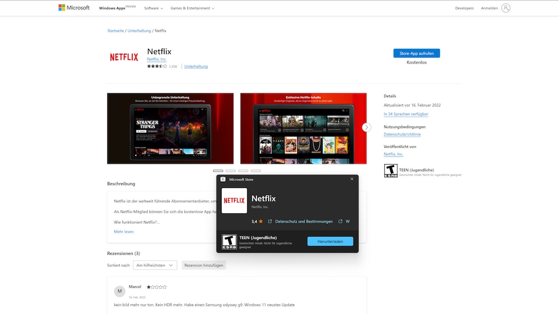Open the Netflix, Inc. link under Veröffentlicht von
This screenshot has height=314, width=559.
[393, 154]
